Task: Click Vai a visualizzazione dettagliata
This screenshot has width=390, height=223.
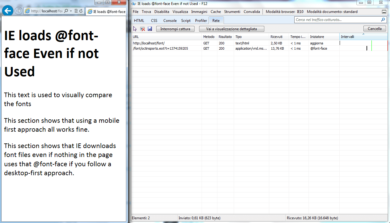Action: 232,28
